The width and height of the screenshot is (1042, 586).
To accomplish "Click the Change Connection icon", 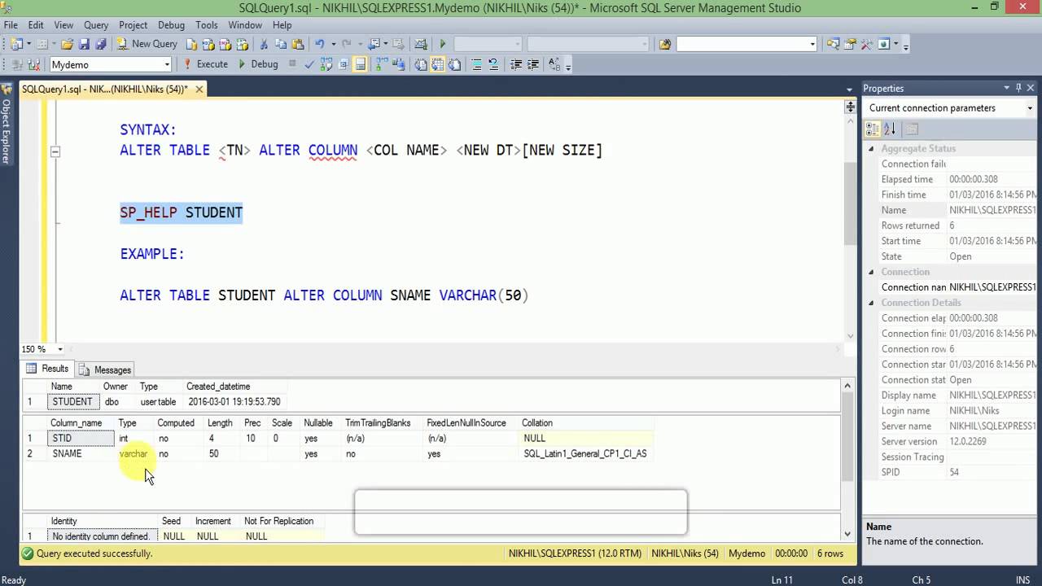I will click(34, 64).
